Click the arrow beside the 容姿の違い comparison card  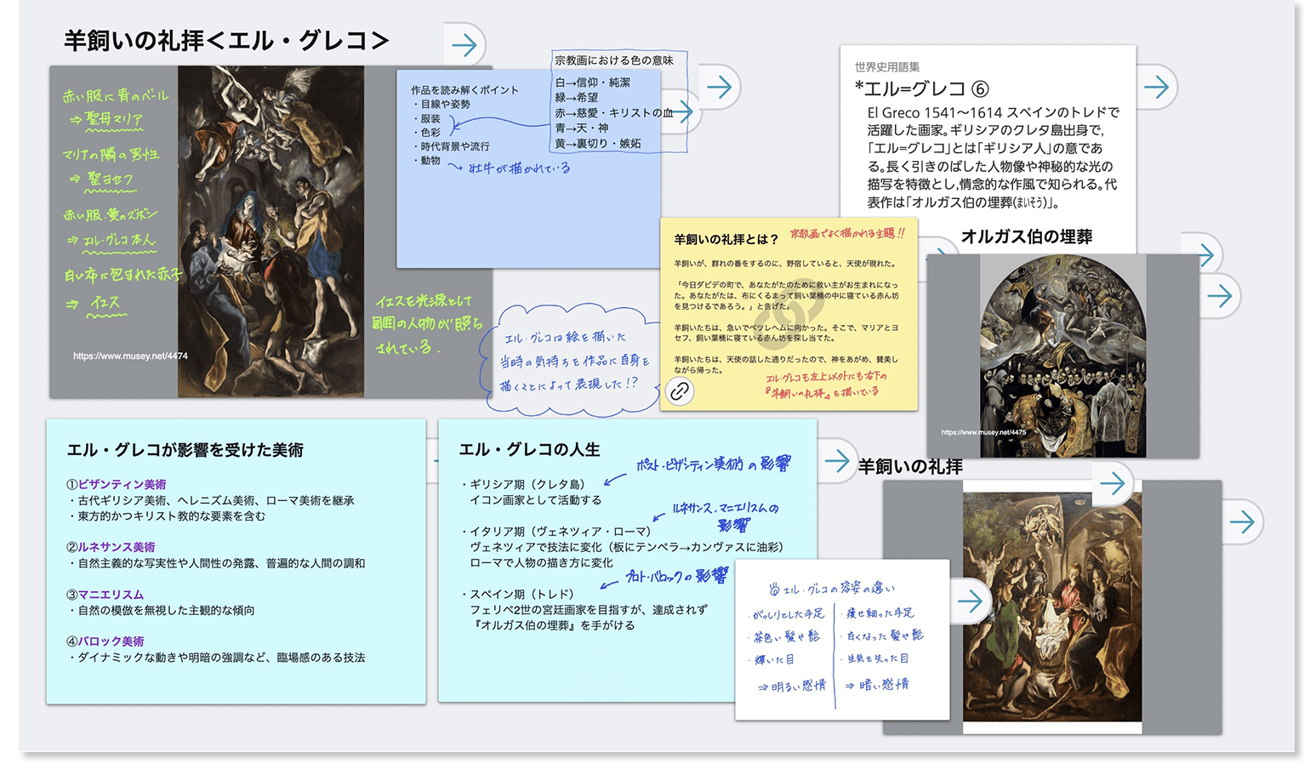coord(970,601)
